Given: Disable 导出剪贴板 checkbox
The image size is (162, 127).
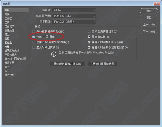Looking at the screenshot, I should [x=89, y=37].
